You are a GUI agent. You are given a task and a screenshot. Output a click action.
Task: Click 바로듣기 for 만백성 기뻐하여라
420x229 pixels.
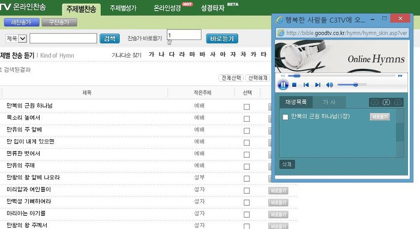click(278, 203)
